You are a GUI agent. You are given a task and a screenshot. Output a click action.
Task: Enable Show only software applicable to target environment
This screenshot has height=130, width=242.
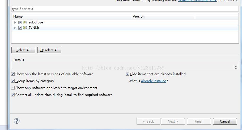click(x=13, y=88)
